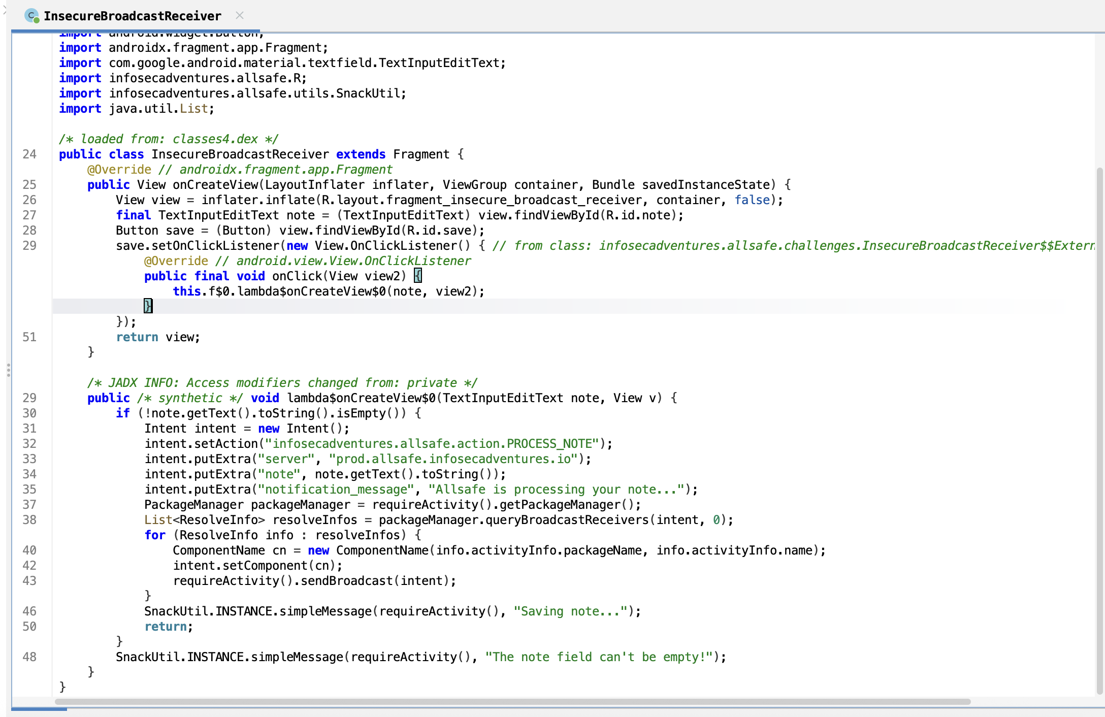Screen dimensions: 1105x717
Task: Open SnackUtil from its import line
Action: [369, 93]
